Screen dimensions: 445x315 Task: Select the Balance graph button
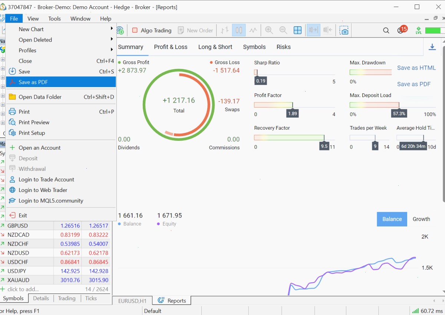click(392, 219)
